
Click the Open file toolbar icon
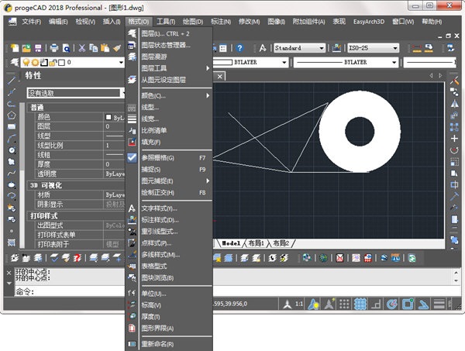(x=26, y=48)
